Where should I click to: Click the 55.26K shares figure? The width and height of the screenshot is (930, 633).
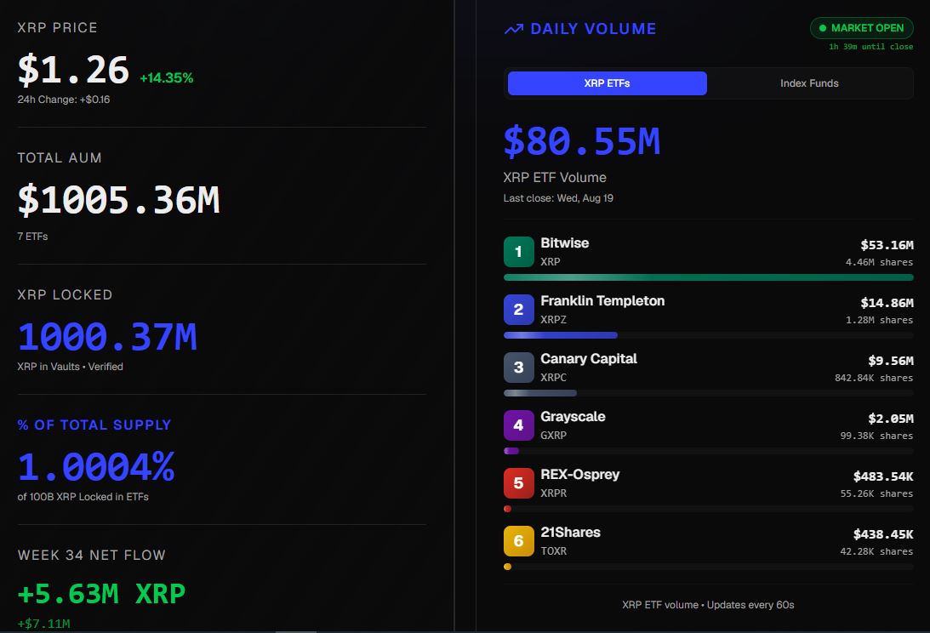click(x=876, y=493)
